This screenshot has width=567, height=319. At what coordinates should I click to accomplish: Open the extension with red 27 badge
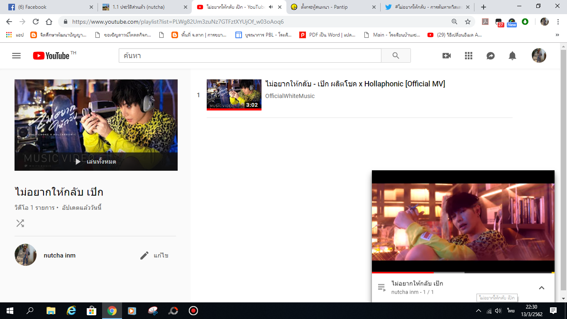pos(499,22)
